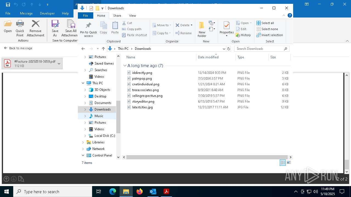This screenshot has width=351, height=197.
Task: Switch to large icons view button
Action: (x=289, y=163)
